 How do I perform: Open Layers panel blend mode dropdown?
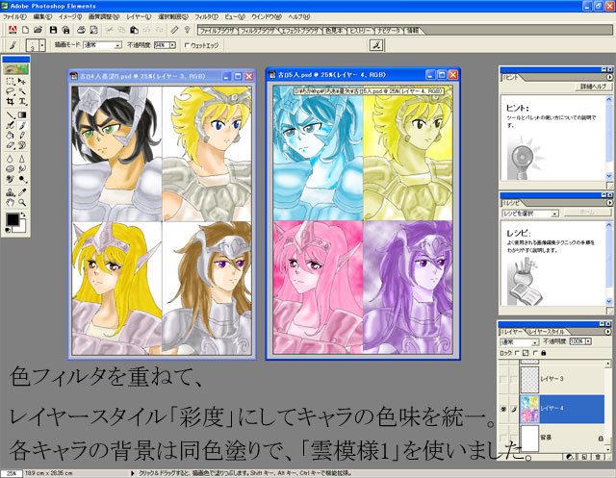pos(535,342)
